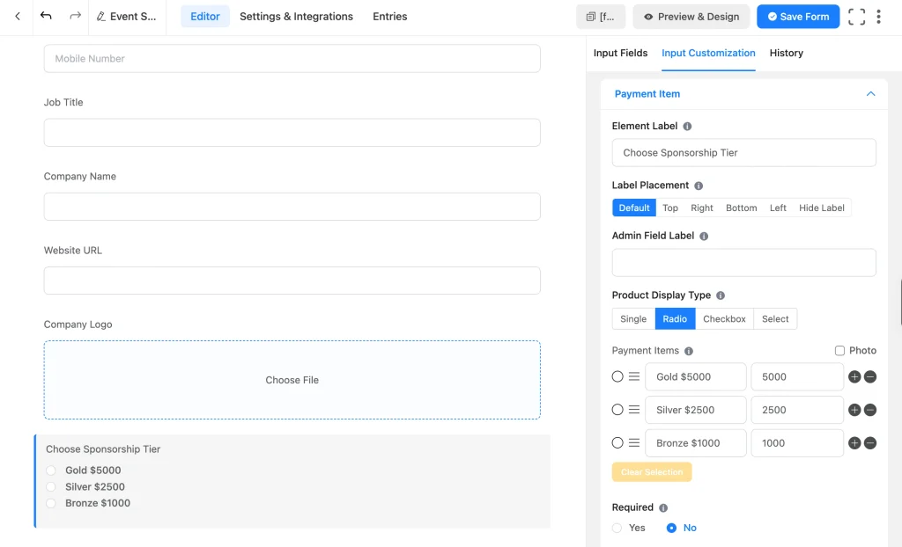Click the 5000 price field
This screenshot has width=902, height=547.
click(x=796, y=377)
